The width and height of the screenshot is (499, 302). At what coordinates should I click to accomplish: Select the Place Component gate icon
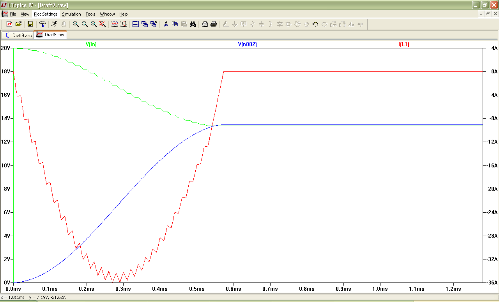point(288,24)
